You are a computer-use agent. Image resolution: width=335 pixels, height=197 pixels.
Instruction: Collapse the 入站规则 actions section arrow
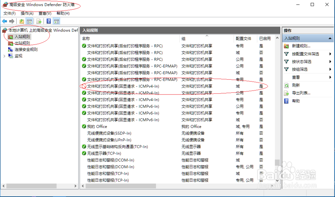click(x=329, y=38)
